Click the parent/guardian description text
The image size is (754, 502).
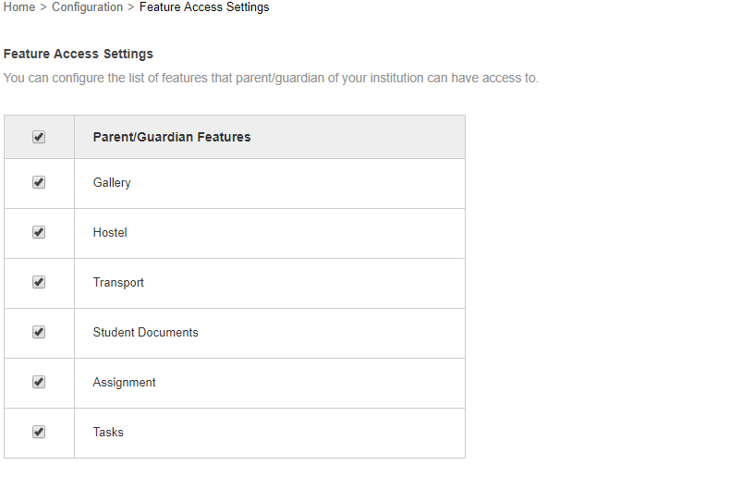coord(271,79)
